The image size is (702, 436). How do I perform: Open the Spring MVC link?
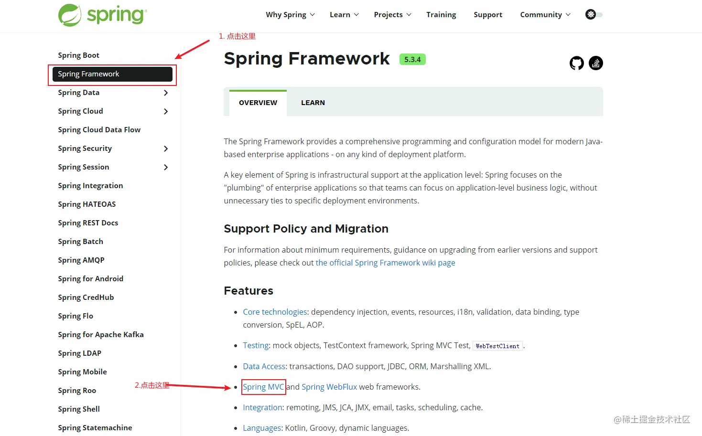[263, 387]
